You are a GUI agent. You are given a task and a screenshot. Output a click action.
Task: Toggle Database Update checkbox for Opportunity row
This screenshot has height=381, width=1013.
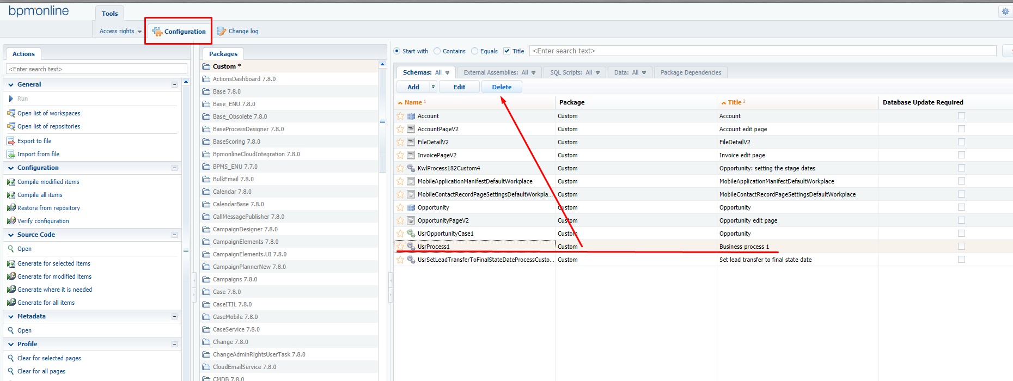click(x=961, y=207)
